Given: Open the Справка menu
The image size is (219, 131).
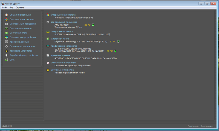Looking at the screenshot, I should point(20,8).
